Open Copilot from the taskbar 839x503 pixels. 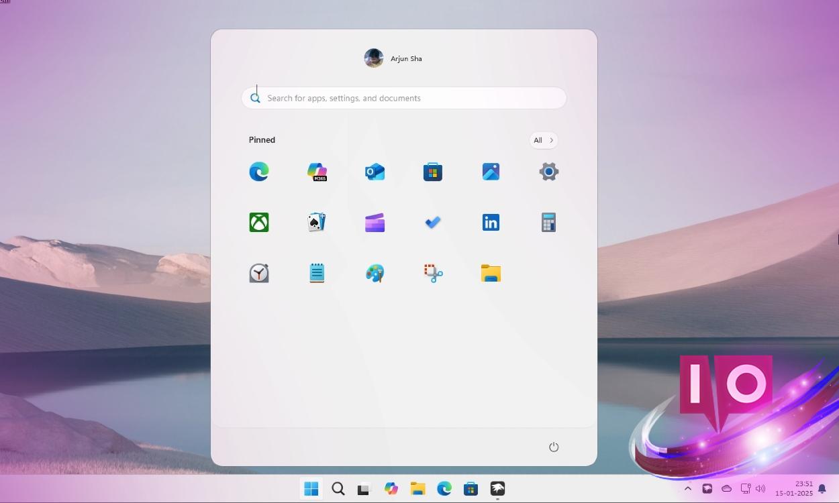tap(391, 489)
